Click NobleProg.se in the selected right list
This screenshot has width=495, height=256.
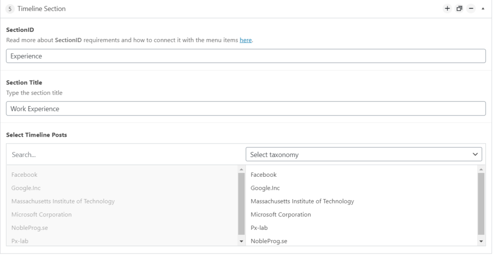[269, 241]
